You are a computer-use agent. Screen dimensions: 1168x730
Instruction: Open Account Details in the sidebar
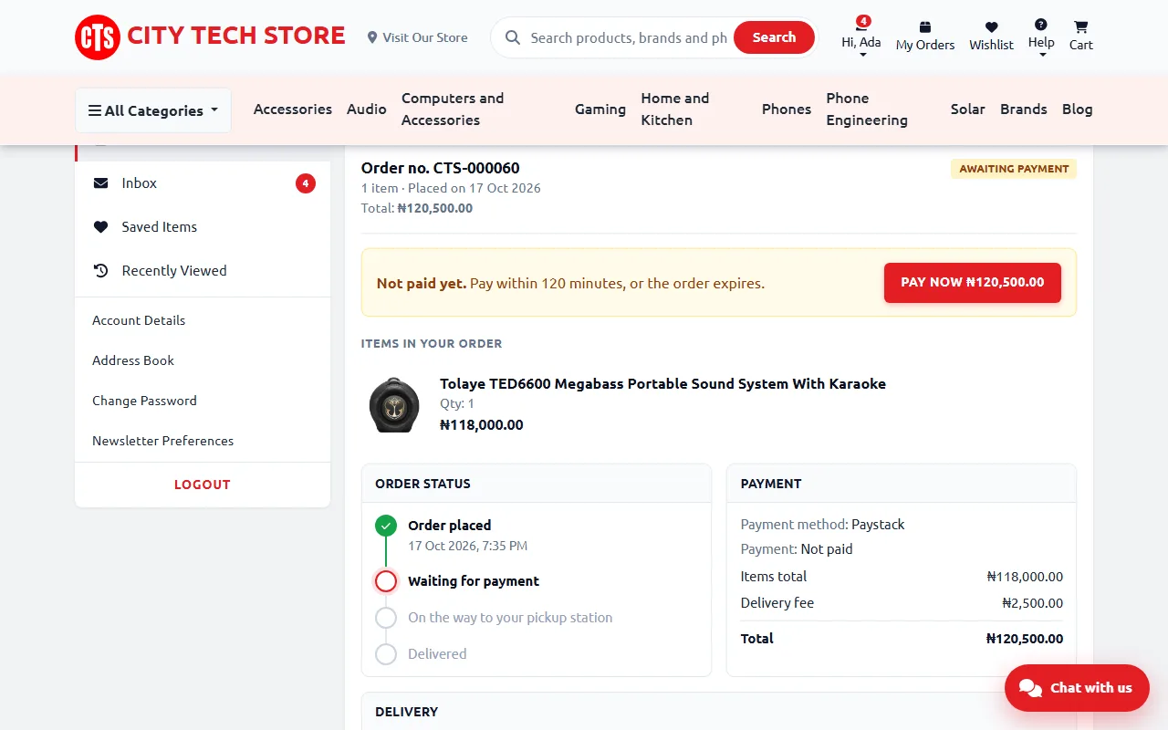click(x=139, y=320)
